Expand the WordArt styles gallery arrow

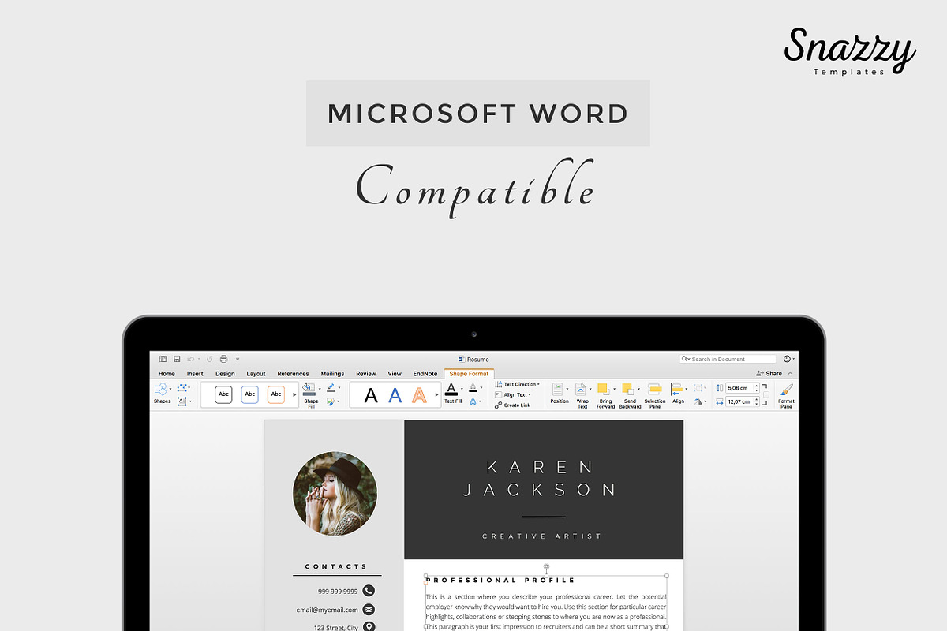coord(436,394)
